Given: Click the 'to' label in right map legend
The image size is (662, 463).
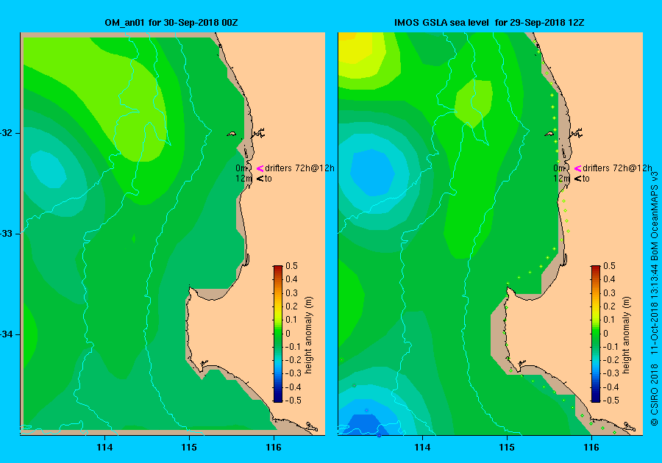Looking at the screenshot, I should click(586, 179).
